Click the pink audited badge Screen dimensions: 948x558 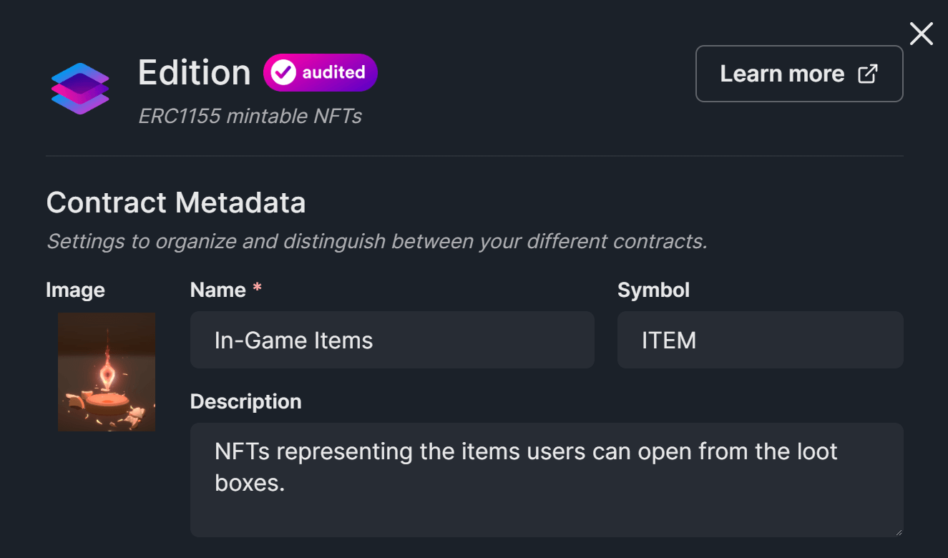(x=320, y=72)
